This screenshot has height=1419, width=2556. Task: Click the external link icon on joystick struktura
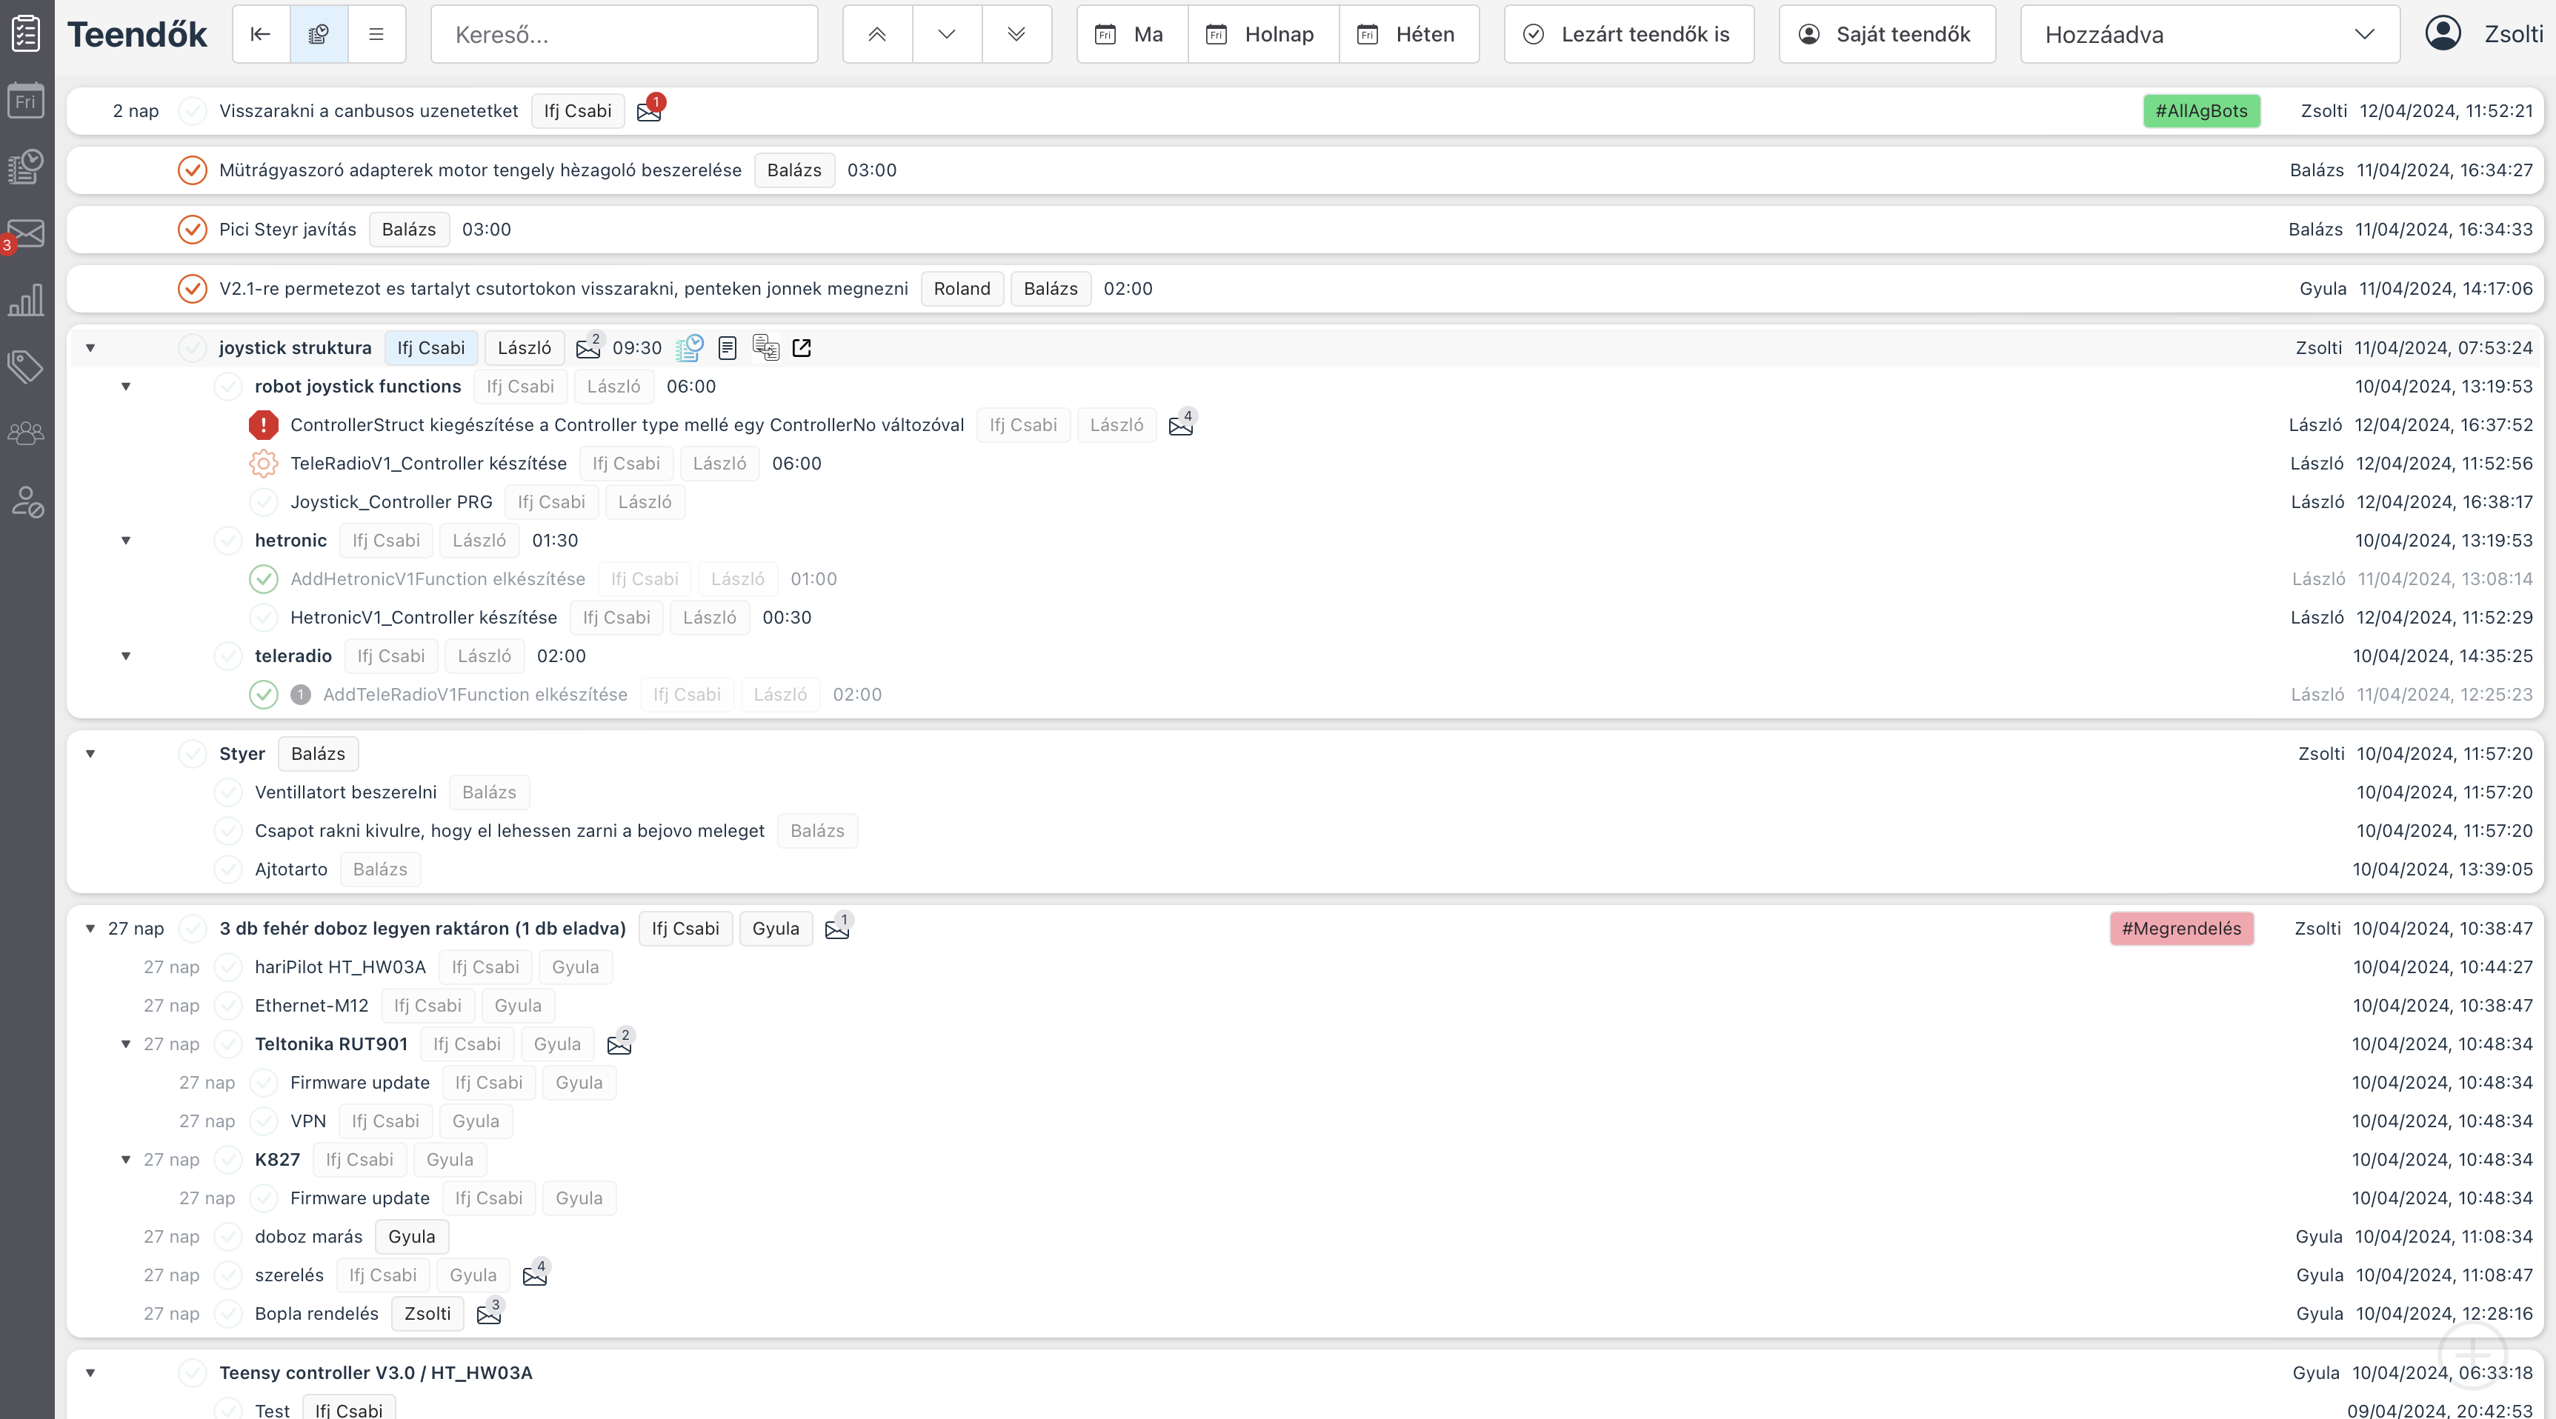tap(802, 348)
